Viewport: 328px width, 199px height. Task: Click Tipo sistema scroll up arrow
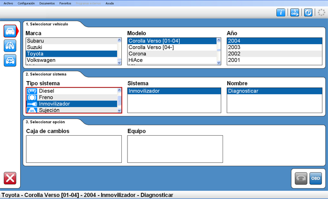(119, 90)
